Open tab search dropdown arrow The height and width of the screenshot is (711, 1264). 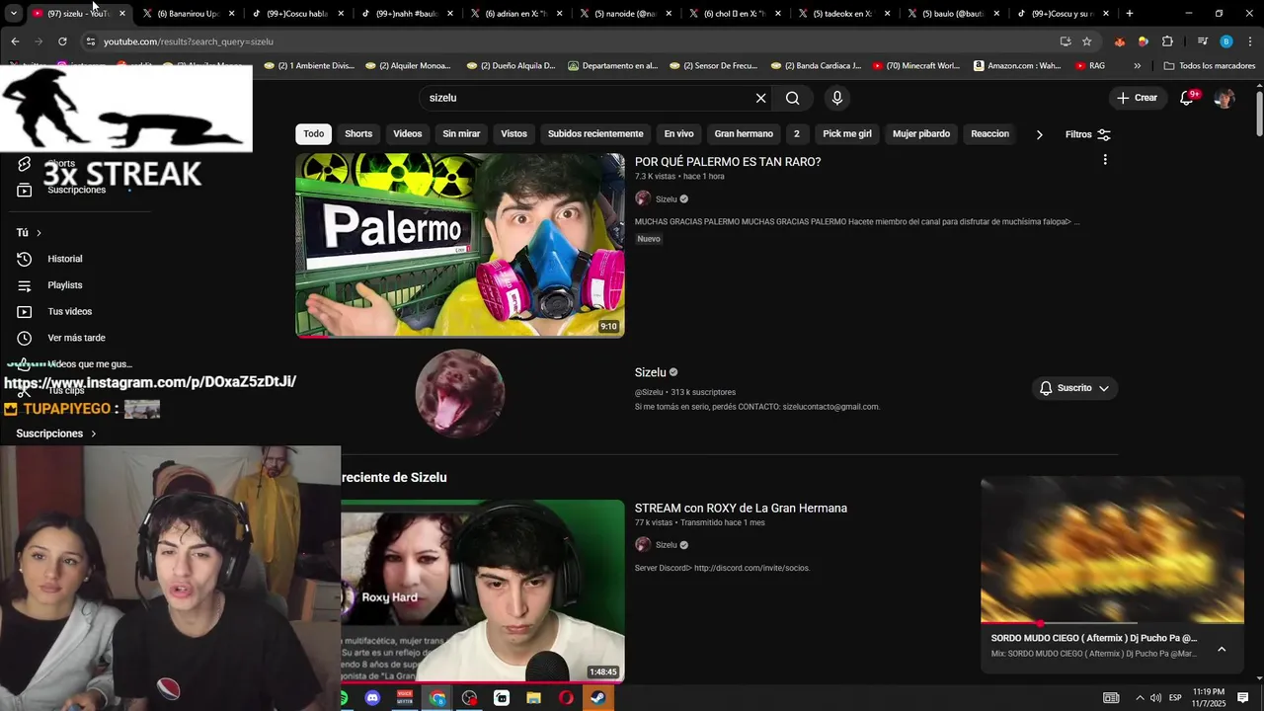pos(14,14)
